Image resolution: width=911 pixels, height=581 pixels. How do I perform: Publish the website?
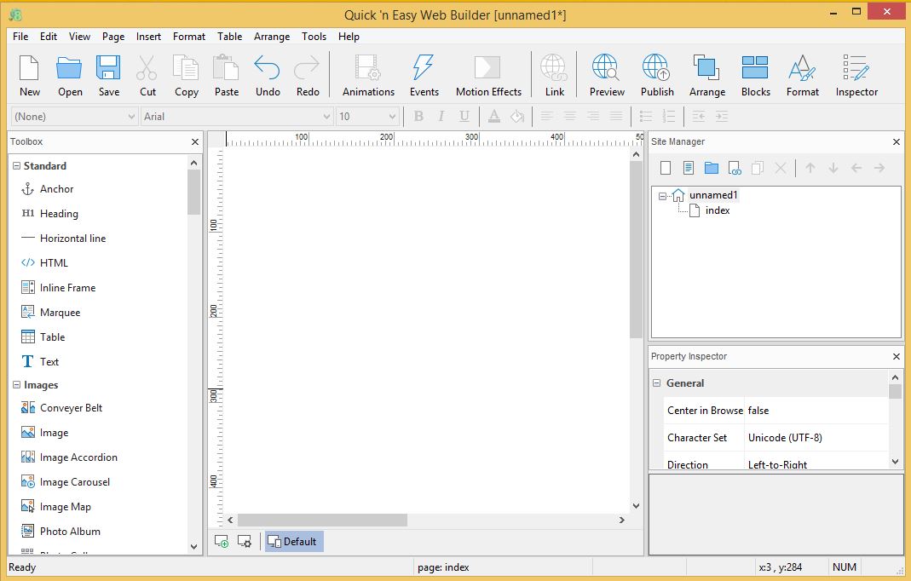pos(656,76)
